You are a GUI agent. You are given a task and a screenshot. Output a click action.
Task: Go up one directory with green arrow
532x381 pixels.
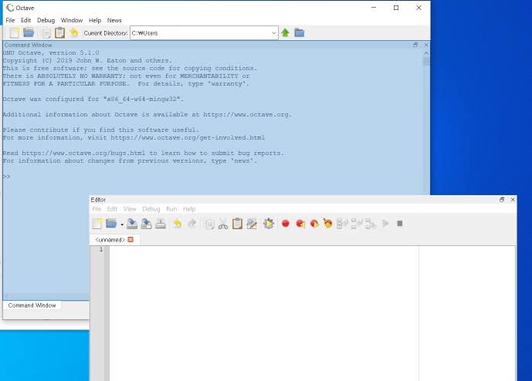pyautogui.click(x=285, y=33)
